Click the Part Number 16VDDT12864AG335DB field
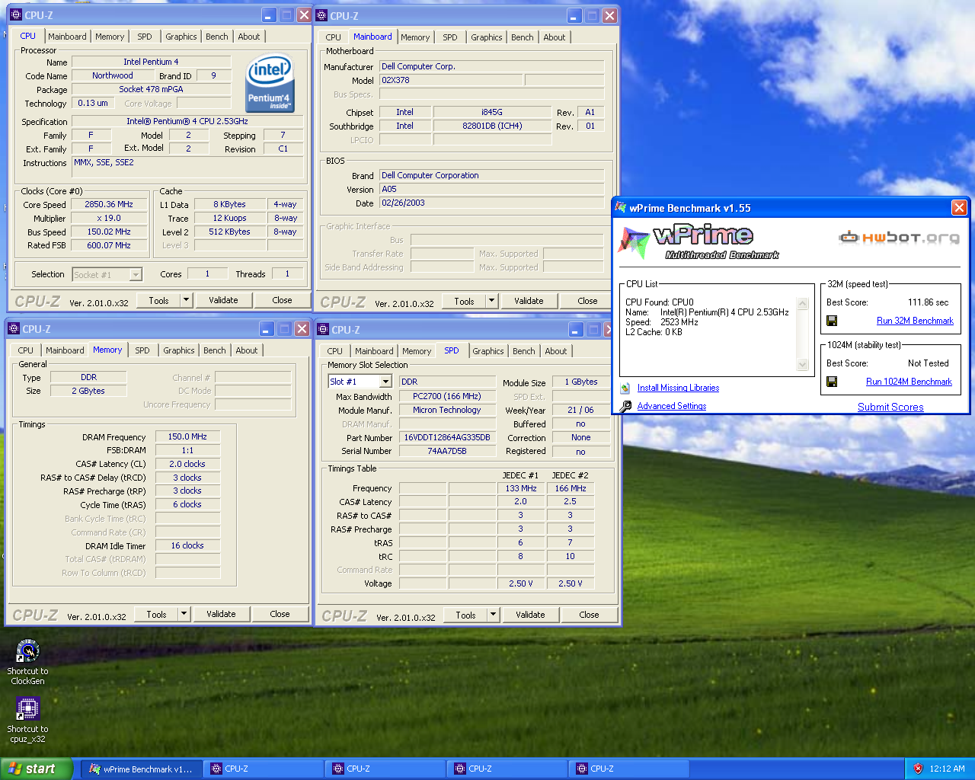The image size is (975, 780). click(x=447, y=437)
